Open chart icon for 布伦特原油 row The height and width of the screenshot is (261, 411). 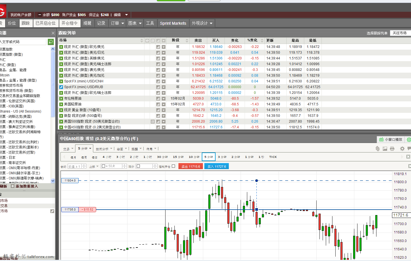click(158, 98)
